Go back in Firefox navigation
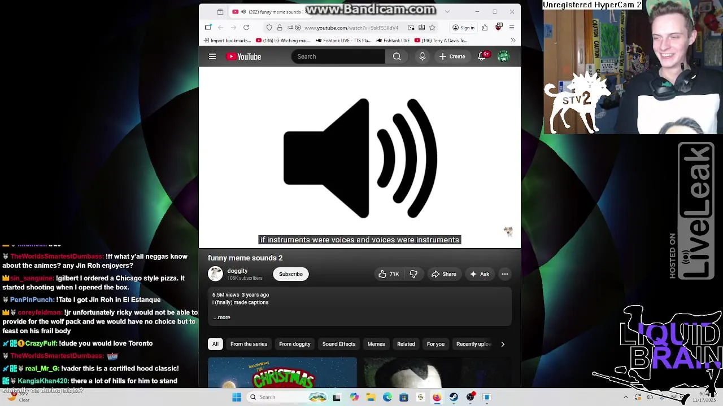This screenshot has height=406, width=723. coord(221,28)
